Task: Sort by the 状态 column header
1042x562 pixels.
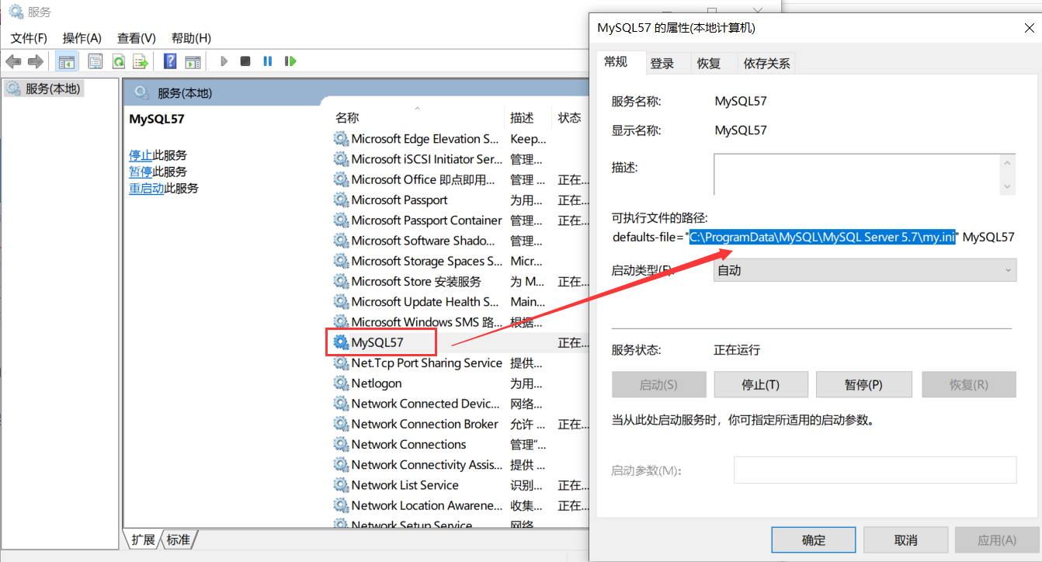Action: (x=569, y=118)
